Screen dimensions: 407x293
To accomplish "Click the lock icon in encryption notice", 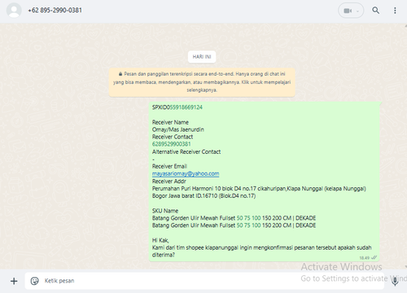I will coord(120,74).
